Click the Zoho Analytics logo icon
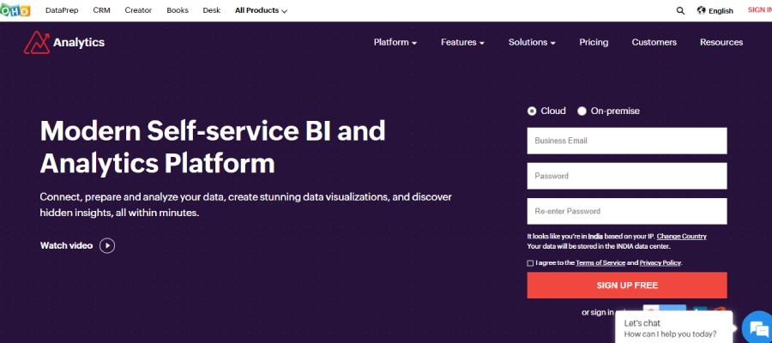 36,42
